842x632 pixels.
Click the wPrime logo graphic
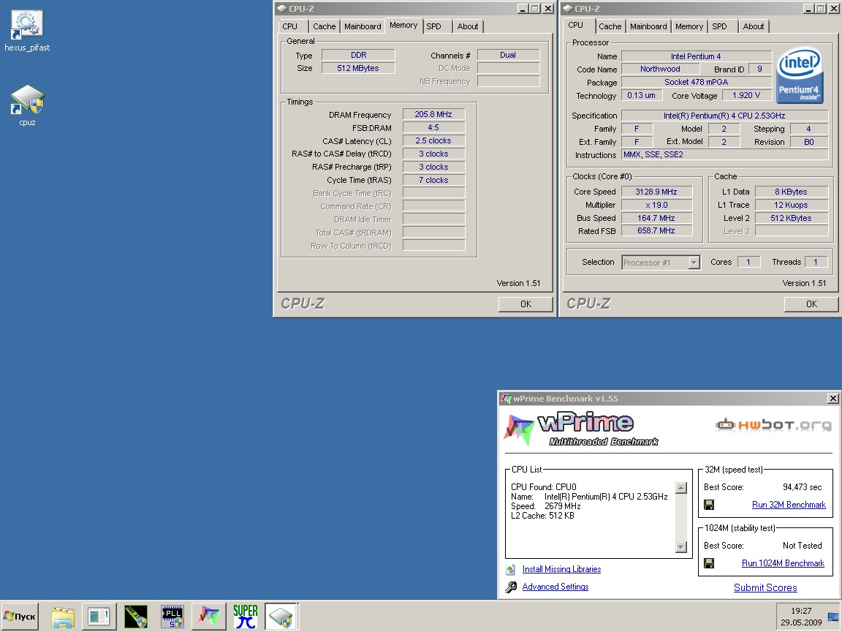(581, 429)
